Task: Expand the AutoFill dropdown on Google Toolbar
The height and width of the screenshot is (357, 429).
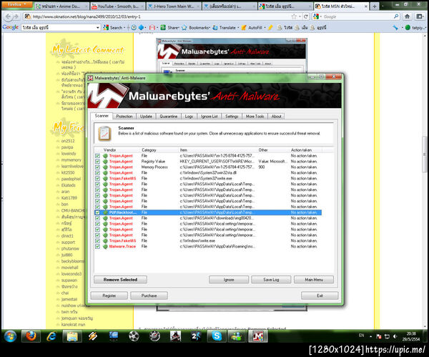Action: click(x=265, y=28)
